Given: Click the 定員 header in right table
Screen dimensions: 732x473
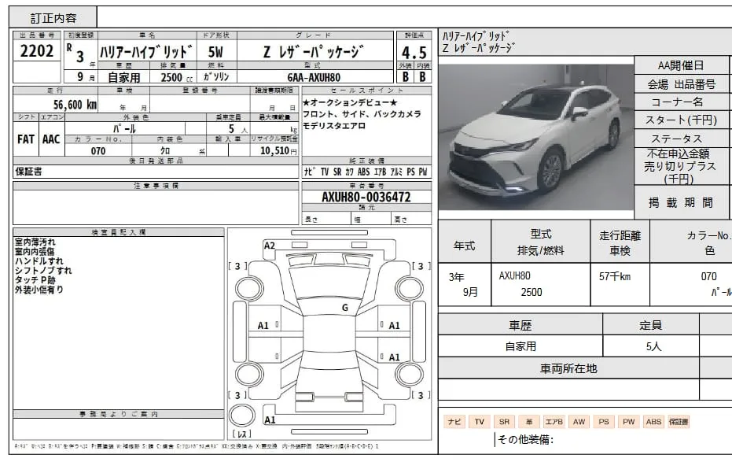Looking at the screenshot, I should 651,325.
